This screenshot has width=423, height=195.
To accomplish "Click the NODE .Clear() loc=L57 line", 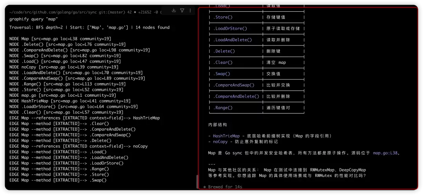I will [x=66, y=112].
